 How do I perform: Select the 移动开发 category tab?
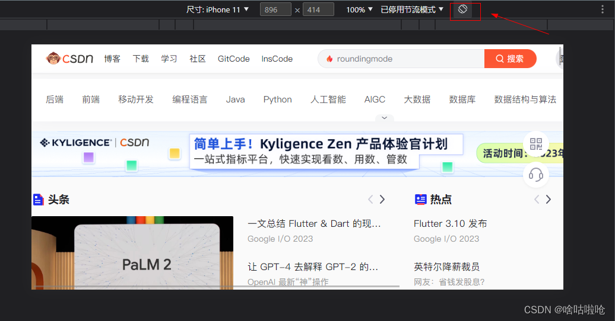[x=136, y=99]
